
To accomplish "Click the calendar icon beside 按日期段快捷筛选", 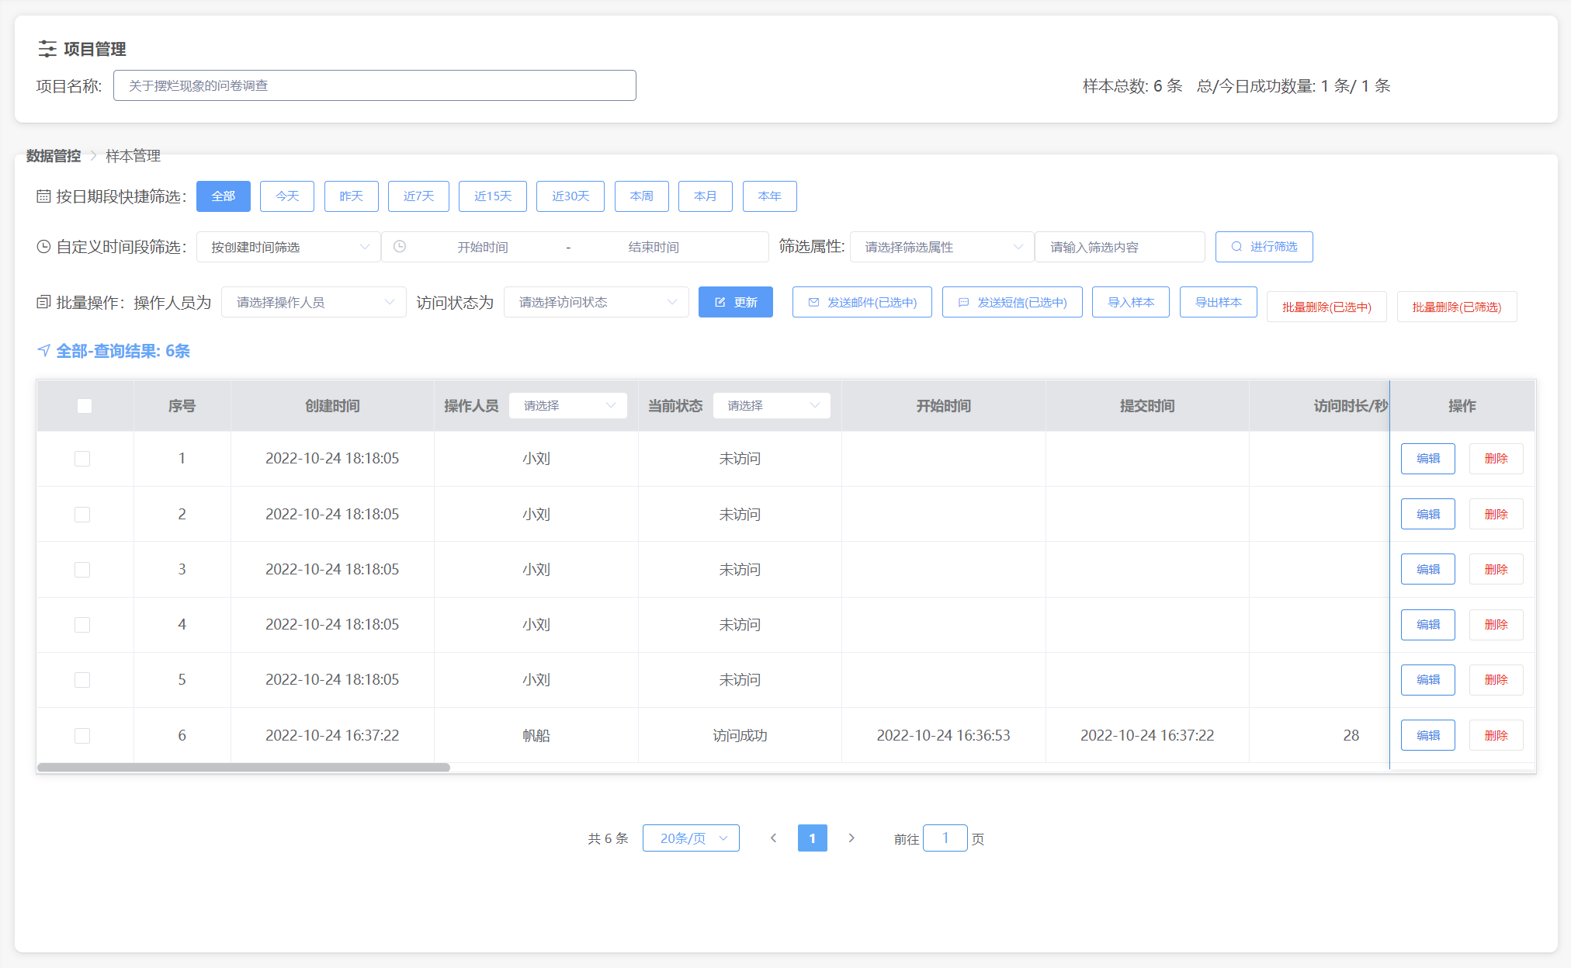I will [x=43, y=196].
